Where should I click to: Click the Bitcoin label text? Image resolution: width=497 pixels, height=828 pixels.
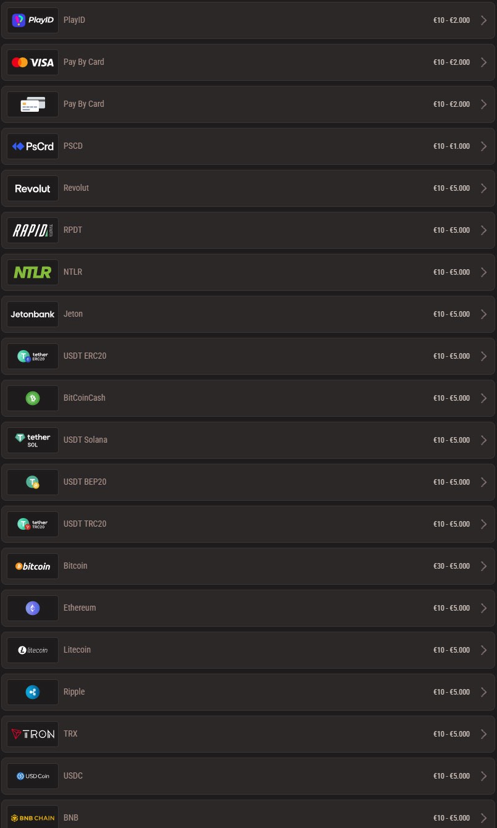(x=75, y=566)
